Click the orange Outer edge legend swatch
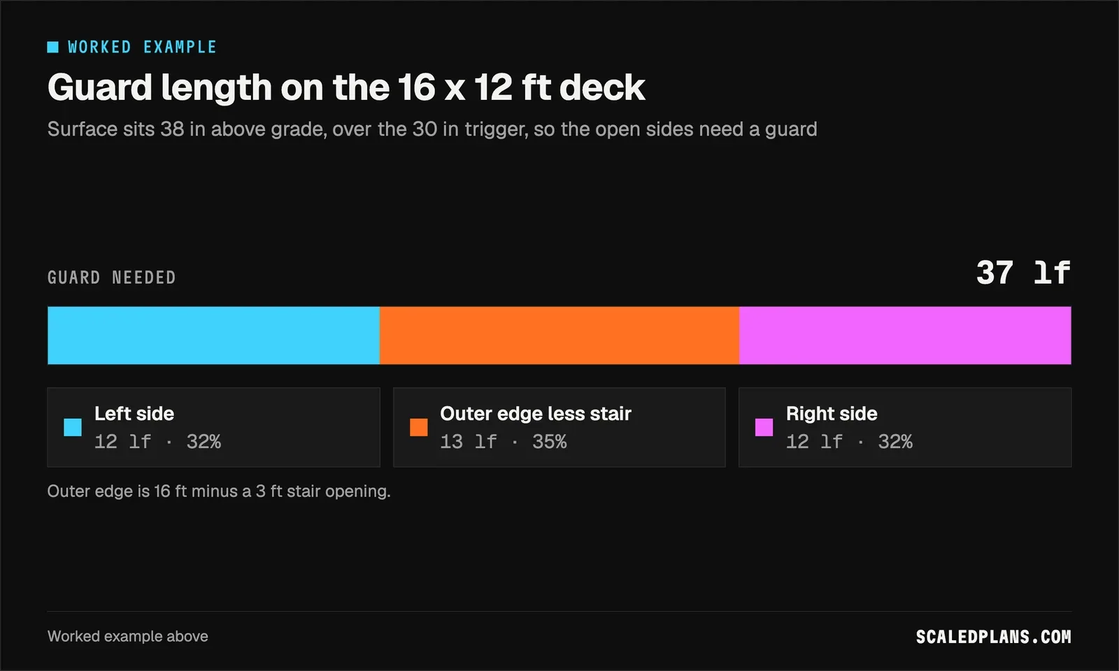 (x=418, y=427)
